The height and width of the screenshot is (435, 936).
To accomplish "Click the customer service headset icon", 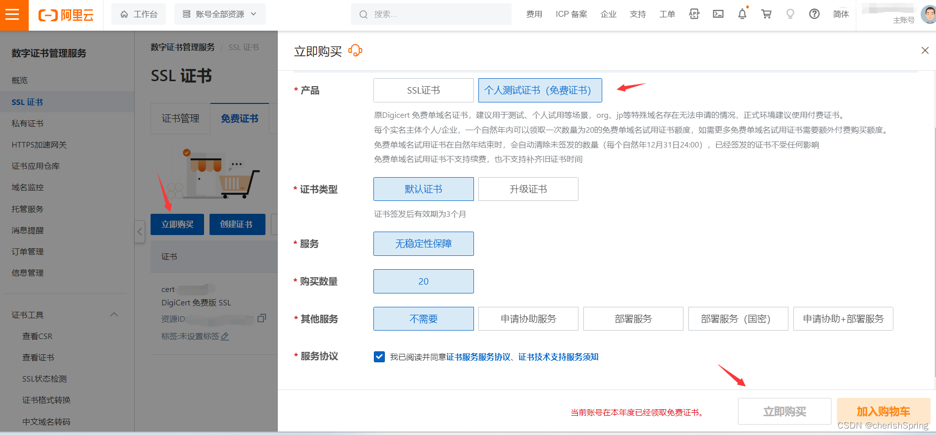I will pyautogui.click(x=355, y=50).
